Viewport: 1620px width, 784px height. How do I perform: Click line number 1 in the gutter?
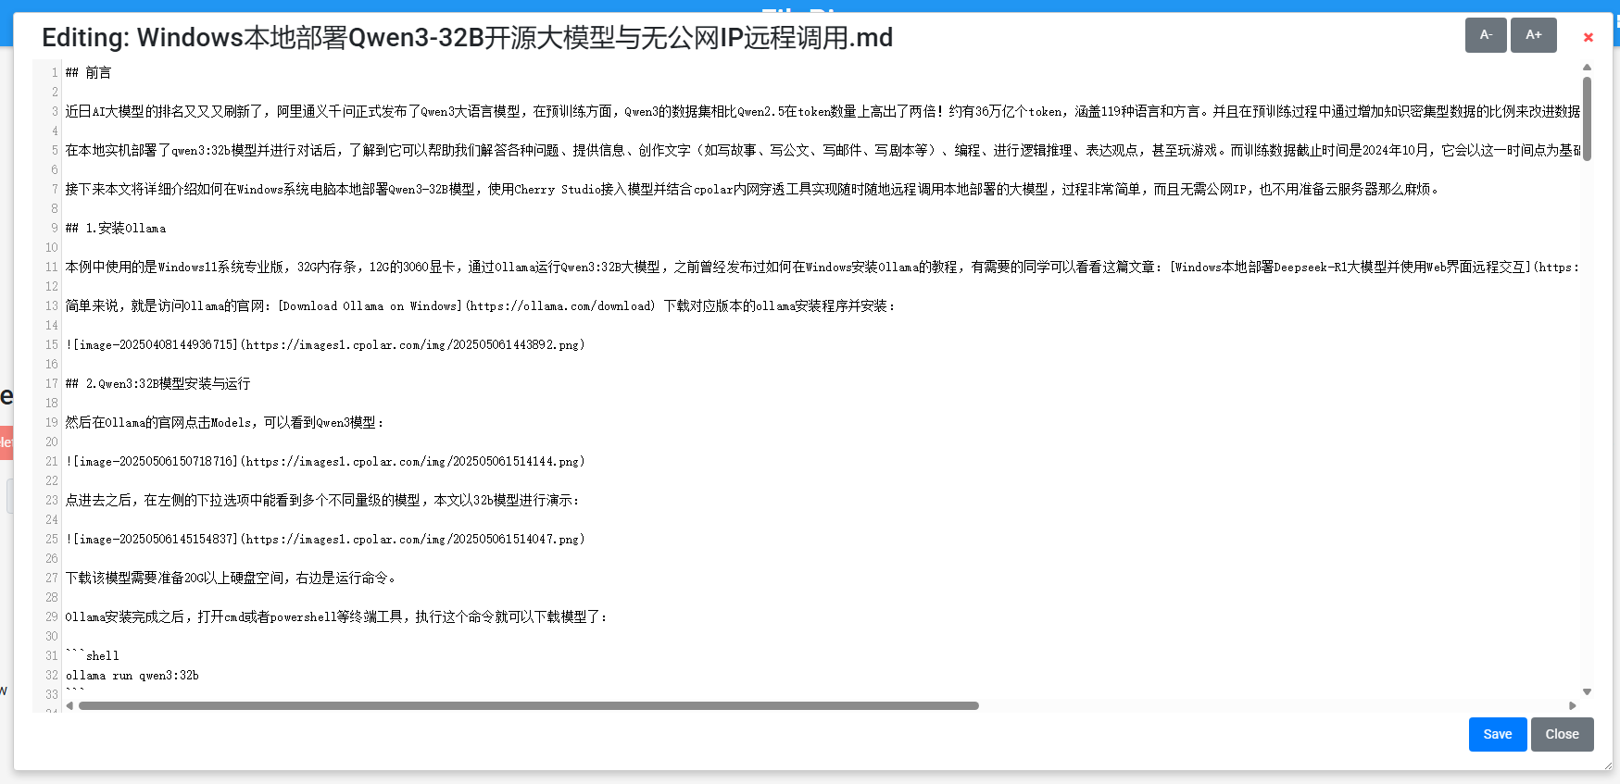[54, 72]
